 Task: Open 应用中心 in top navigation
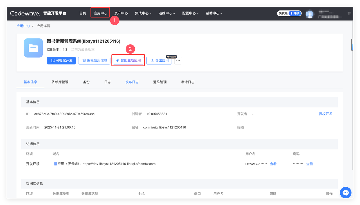tap(100, 13)
